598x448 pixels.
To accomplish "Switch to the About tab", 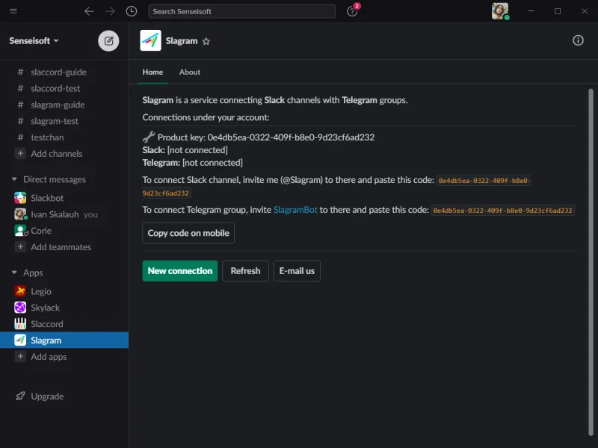I will pyautogui.click(x=190, y=72).
